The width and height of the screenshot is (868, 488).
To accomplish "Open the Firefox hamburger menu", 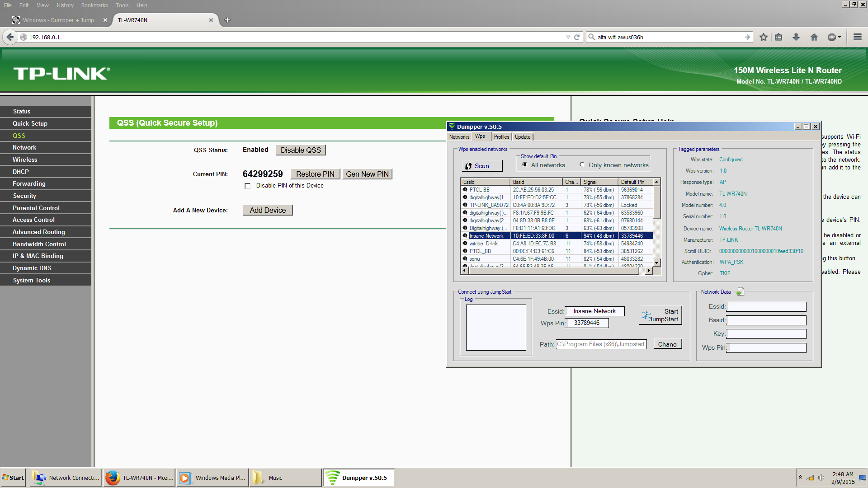I will (857, 37).
